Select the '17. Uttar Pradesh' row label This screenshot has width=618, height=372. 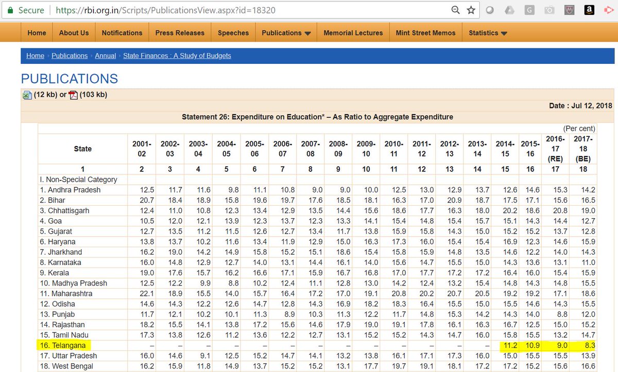point(68,356)
